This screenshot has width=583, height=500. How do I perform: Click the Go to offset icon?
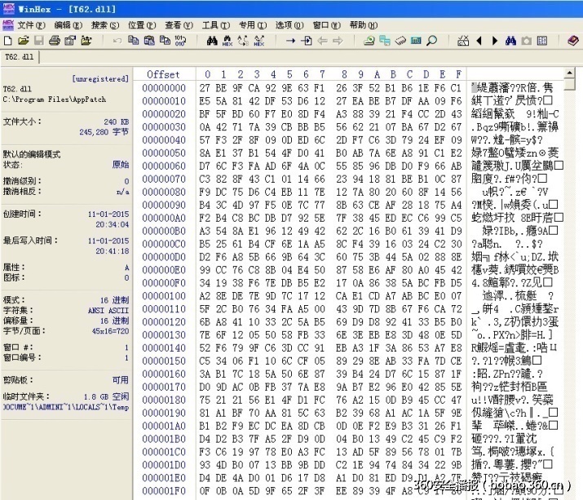click(x=307, y=40)
